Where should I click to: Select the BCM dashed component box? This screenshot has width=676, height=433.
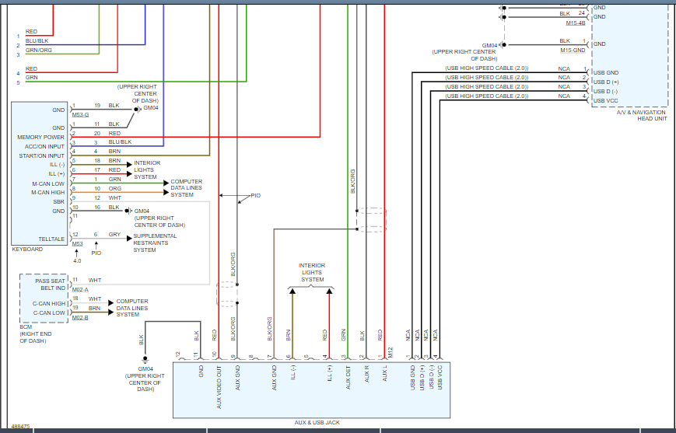pos(44,299)
